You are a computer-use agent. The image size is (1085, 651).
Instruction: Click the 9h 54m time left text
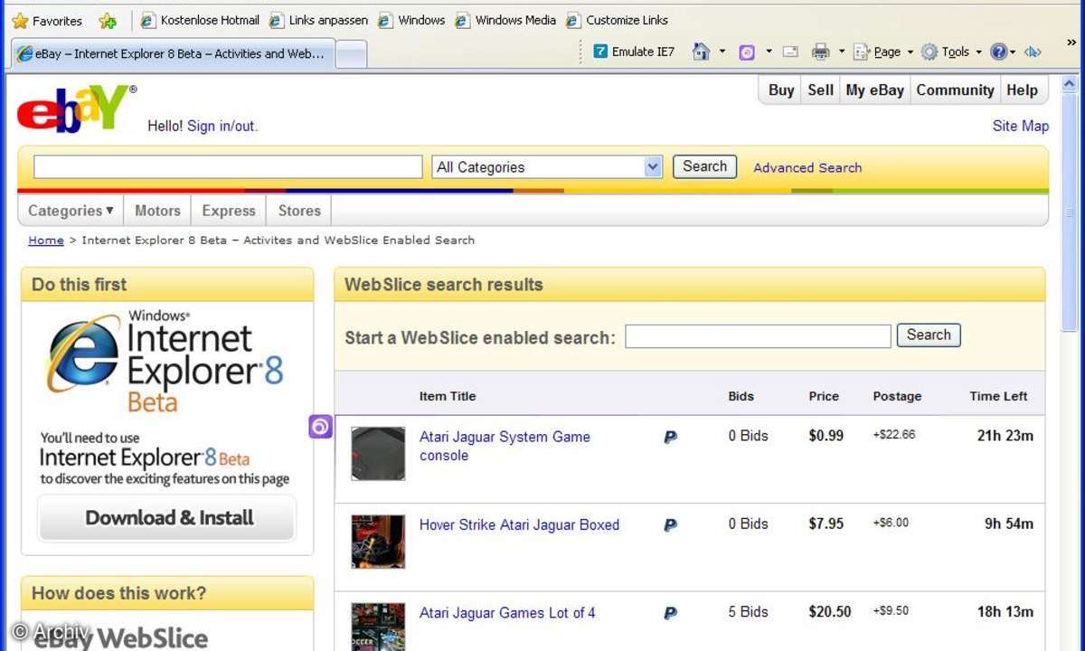coord(1009,524)
